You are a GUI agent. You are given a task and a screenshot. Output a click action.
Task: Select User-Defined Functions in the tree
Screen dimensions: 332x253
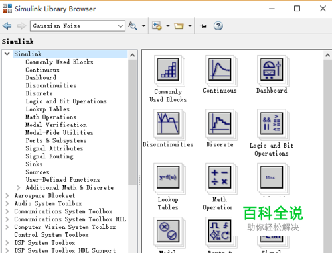(62, 180)
